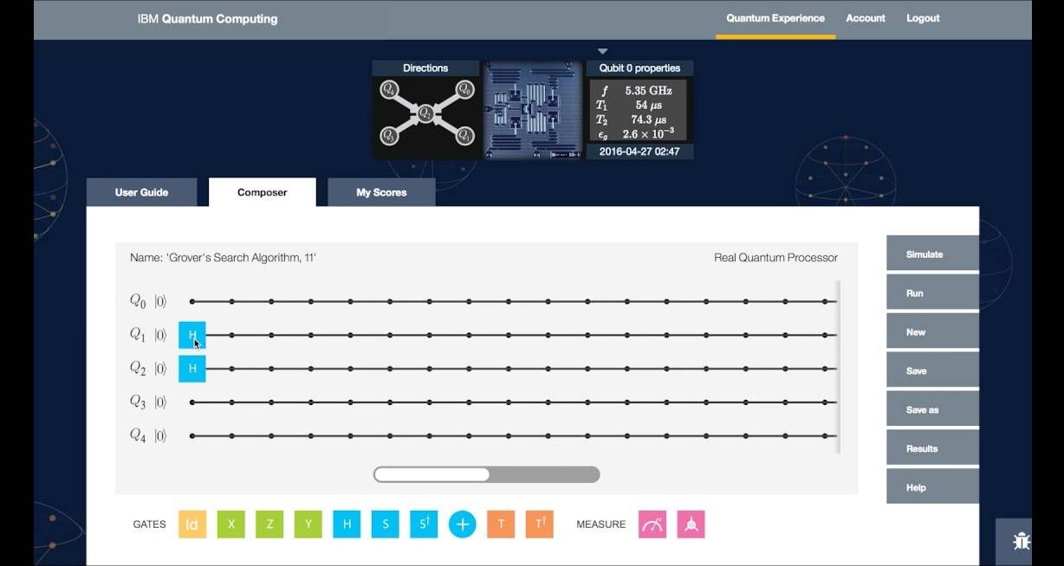Select the circular CNOT plus gate
Image resolution: width=1064 pixels, height=566 pixels.
(x=463, y=524)
